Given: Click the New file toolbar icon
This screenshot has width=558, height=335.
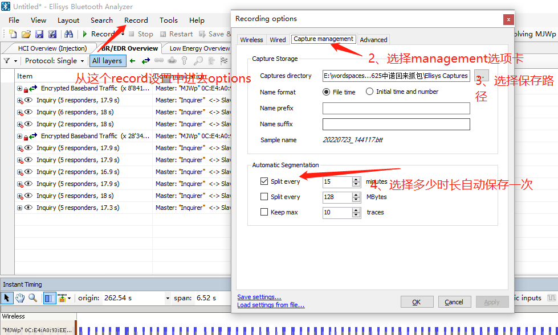Looking at the screenshot, I should pyautogui.click(x=13, y=34).
